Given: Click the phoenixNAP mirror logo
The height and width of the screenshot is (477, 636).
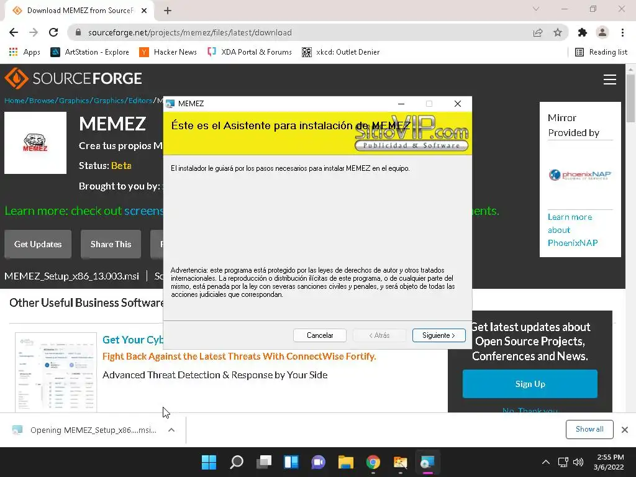Looking at the screenshot, I should (580, 175).
